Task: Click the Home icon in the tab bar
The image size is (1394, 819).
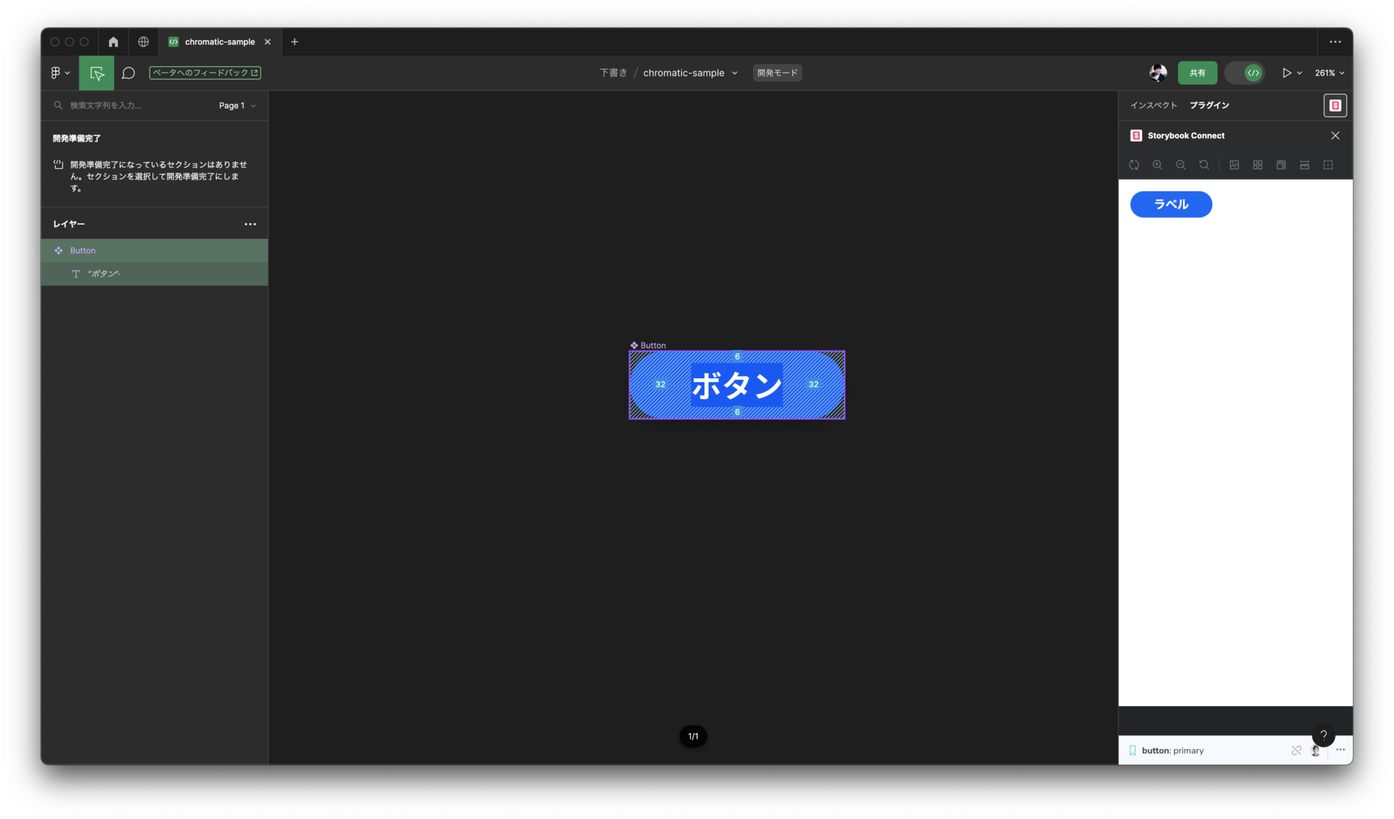Action: click(113, 42)
